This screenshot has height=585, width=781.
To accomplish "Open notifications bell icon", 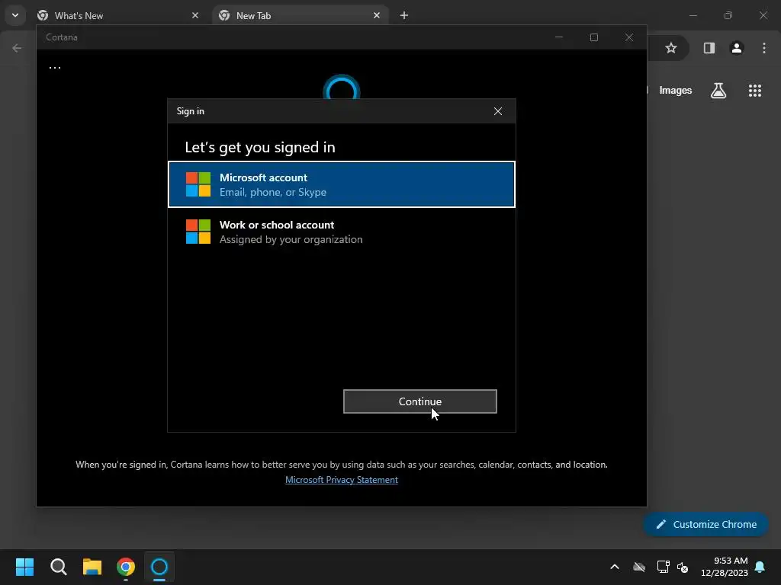I will (760, 567).
